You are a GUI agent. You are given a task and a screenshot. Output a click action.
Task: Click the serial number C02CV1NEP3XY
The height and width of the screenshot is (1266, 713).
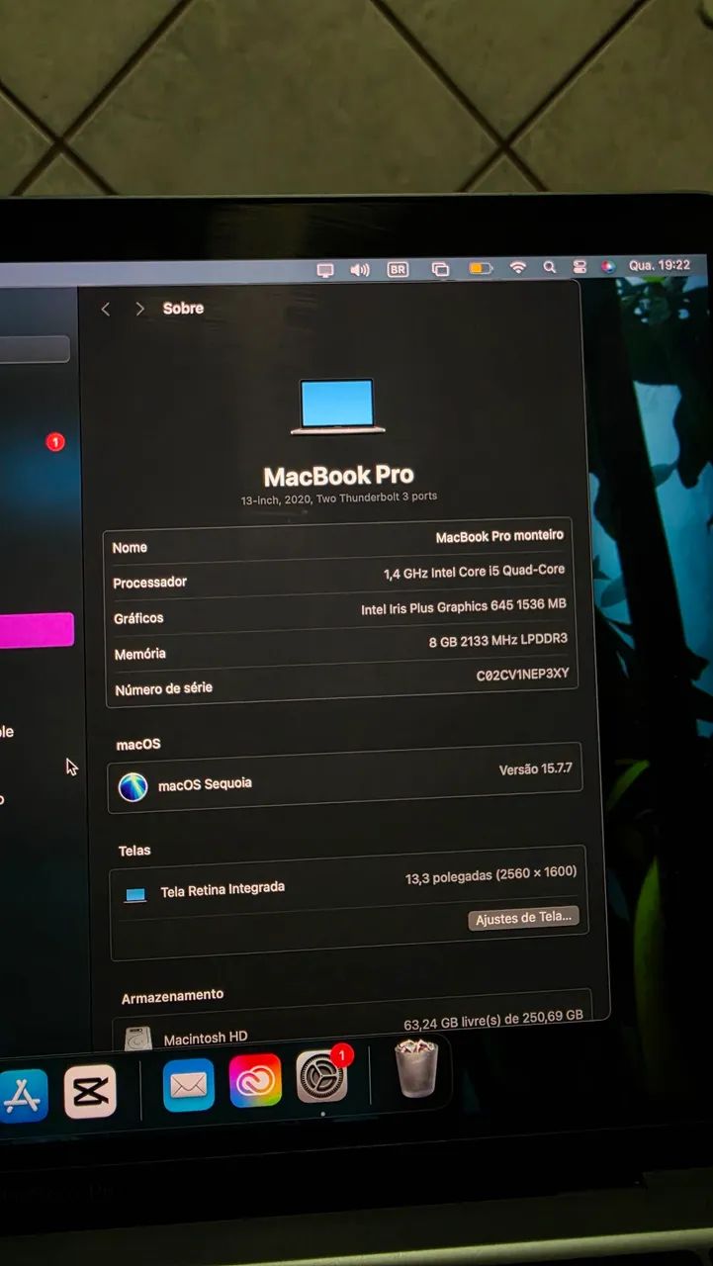[x=522, y=675]
